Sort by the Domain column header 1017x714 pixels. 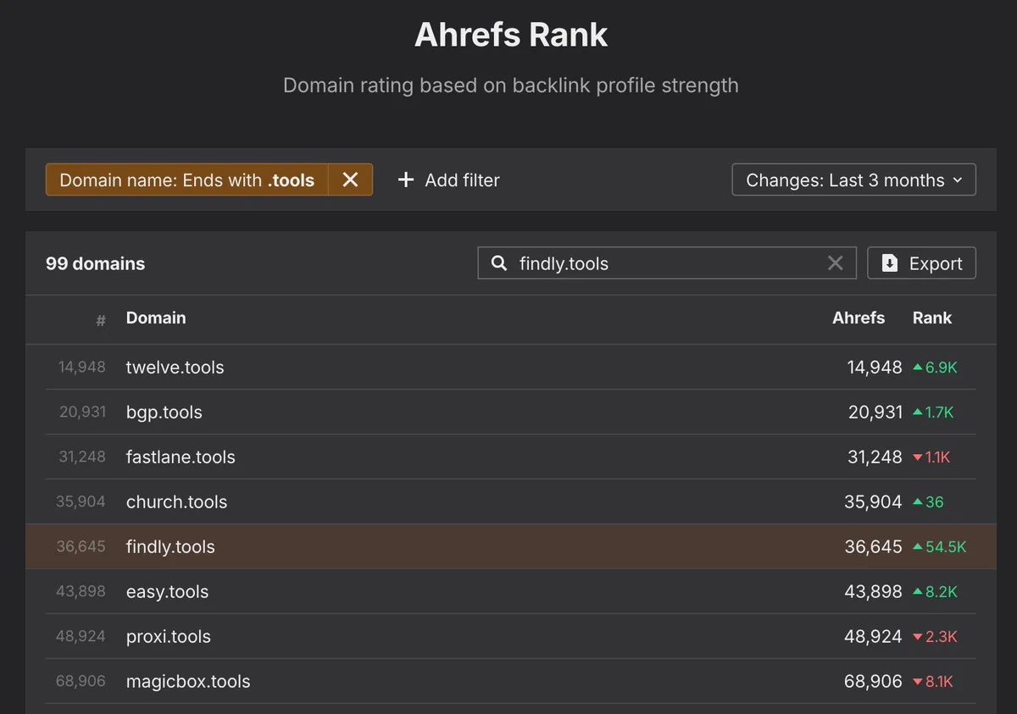point(156,318)
